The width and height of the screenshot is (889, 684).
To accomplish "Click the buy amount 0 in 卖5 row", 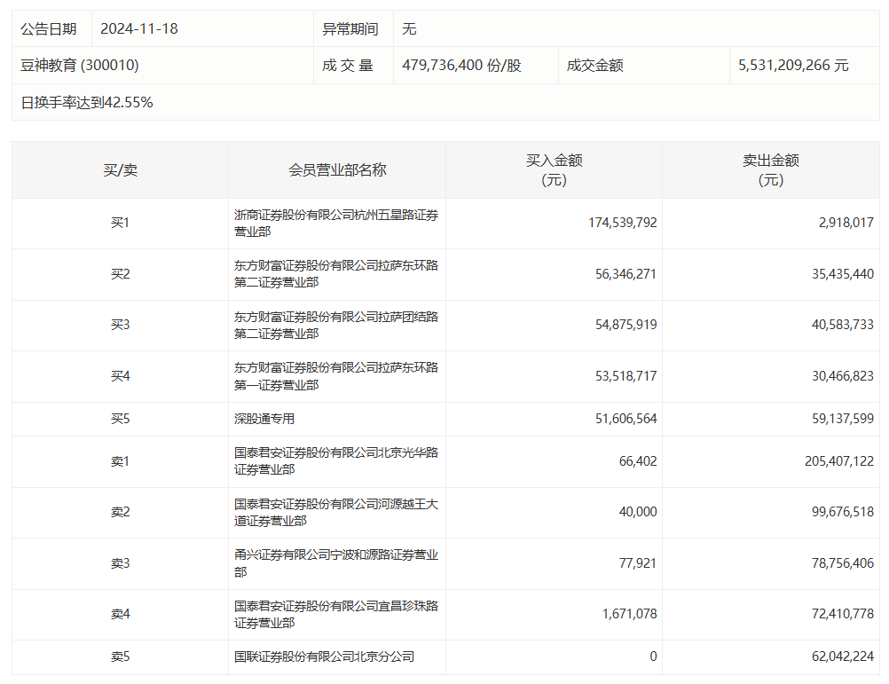I will click(653, 656).
